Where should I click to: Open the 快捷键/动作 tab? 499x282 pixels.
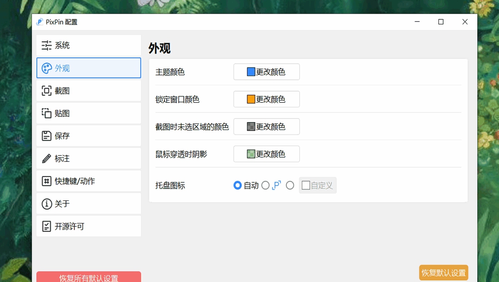pyautogui.click(x=89, y=181)
